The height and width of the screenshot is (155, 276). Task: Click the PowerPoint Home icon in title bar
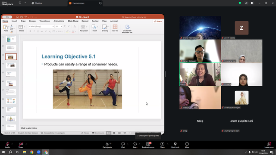[x=17, y=17]
